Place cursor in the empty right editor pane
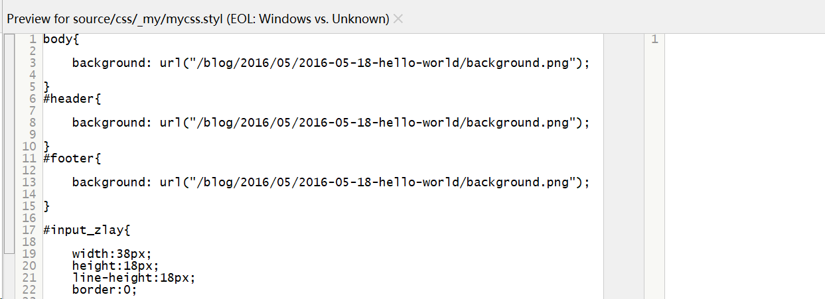Image resolution: width=825 pixels, height=299 pixels. tap(745, 166)
